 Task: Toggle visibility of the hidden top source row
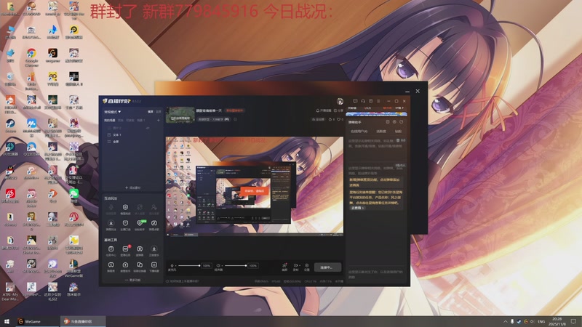[148, 128]
